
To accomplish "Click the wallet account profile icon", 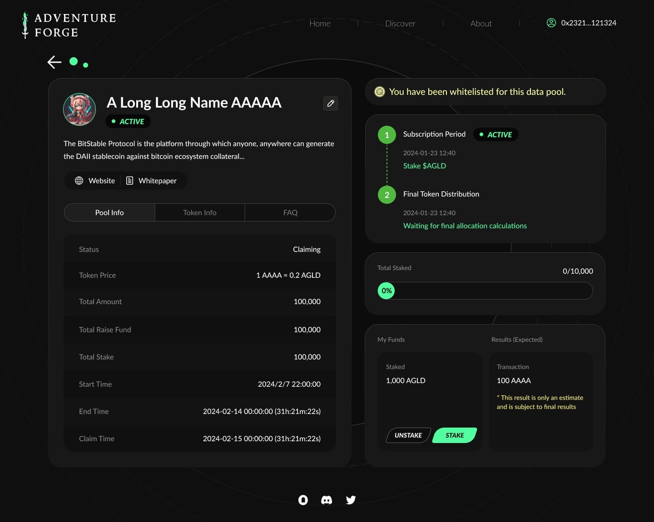I will click(x=551, y=23).
